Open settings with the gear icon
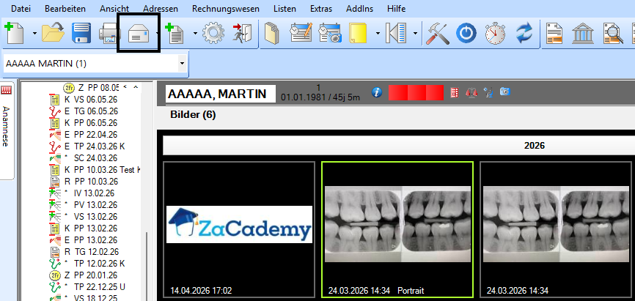The width and height of the screenshot is (635, 301). 213,33
